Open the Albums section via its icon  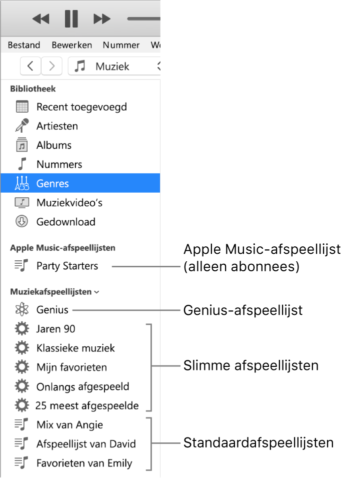point(22,145)
